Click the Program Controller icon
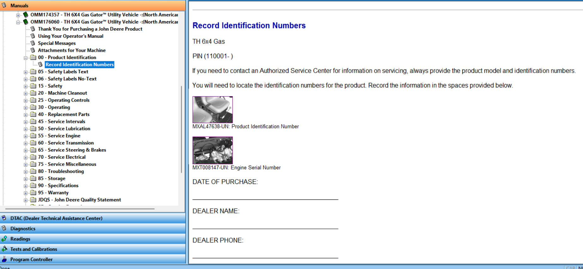 point(4,259)
